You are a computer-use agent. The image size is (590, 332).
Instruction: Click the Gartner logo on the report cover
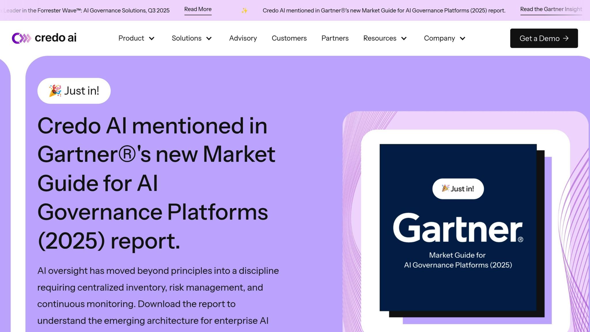pyautogui.click(x=458, y=228)
